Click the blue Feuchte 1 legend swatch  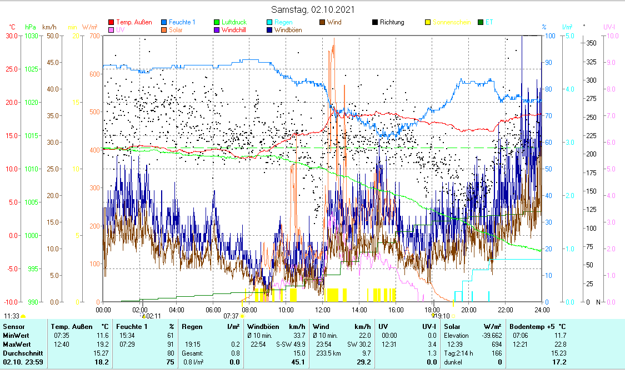[164, 22]
